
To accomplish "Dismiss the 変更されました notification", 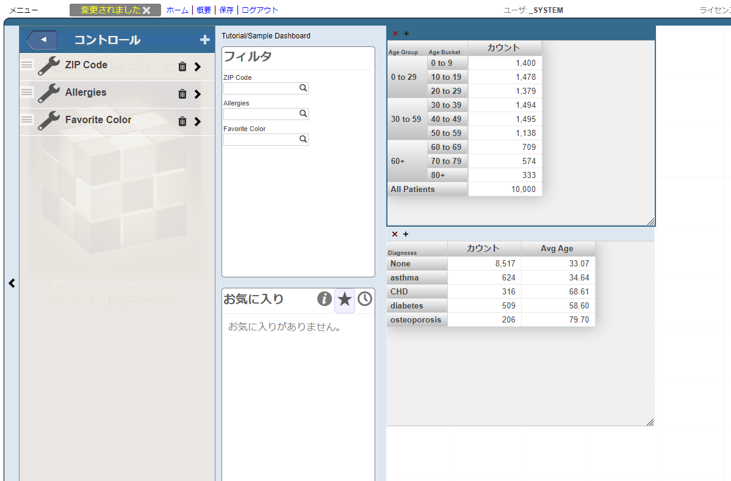I will (146, 10).
